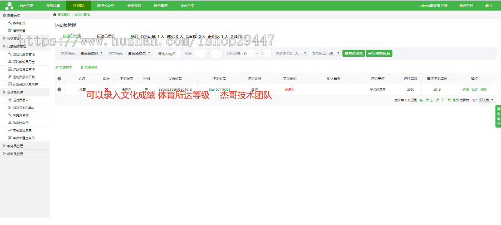Click the home icon in the breadcrumb
This screenshot has height=225, width=501.
(55, 15)
